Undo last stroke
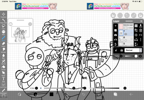The width and height of the screenshot is (144, 100). [83, 94]
